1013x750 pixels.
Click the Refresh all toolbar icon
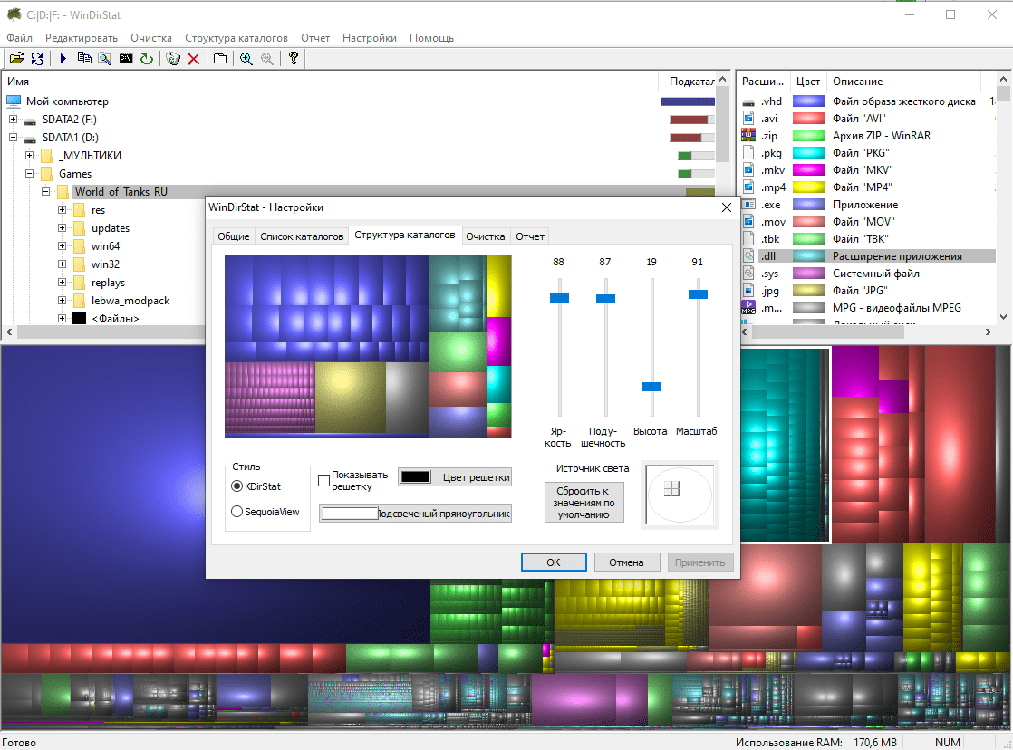(x=37, y=59)
